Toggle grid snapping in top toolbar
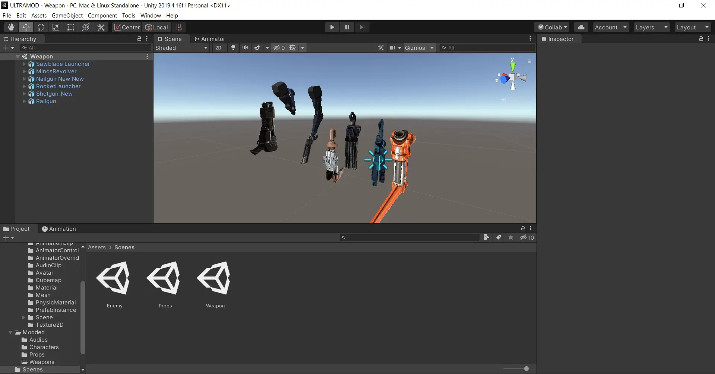 pyautogui.click(x=179, y=27)
